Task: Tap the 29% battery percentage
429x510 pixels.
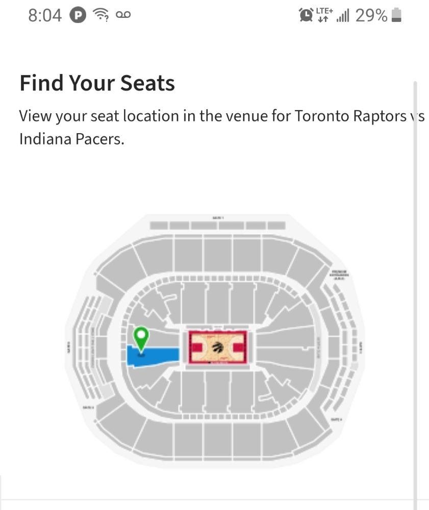Action: (x=371, y=15)
